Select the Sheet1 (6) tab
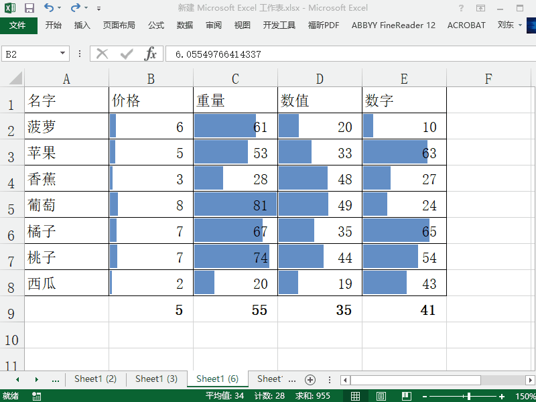Screen dimensions: 536x402 click(217, 379)
